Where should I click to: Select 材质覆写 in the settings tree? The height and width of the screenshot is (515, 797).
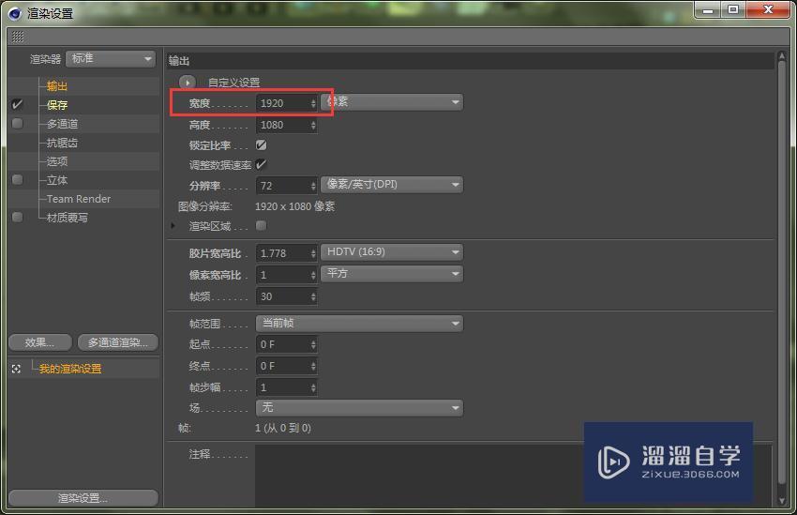point(68,218)
